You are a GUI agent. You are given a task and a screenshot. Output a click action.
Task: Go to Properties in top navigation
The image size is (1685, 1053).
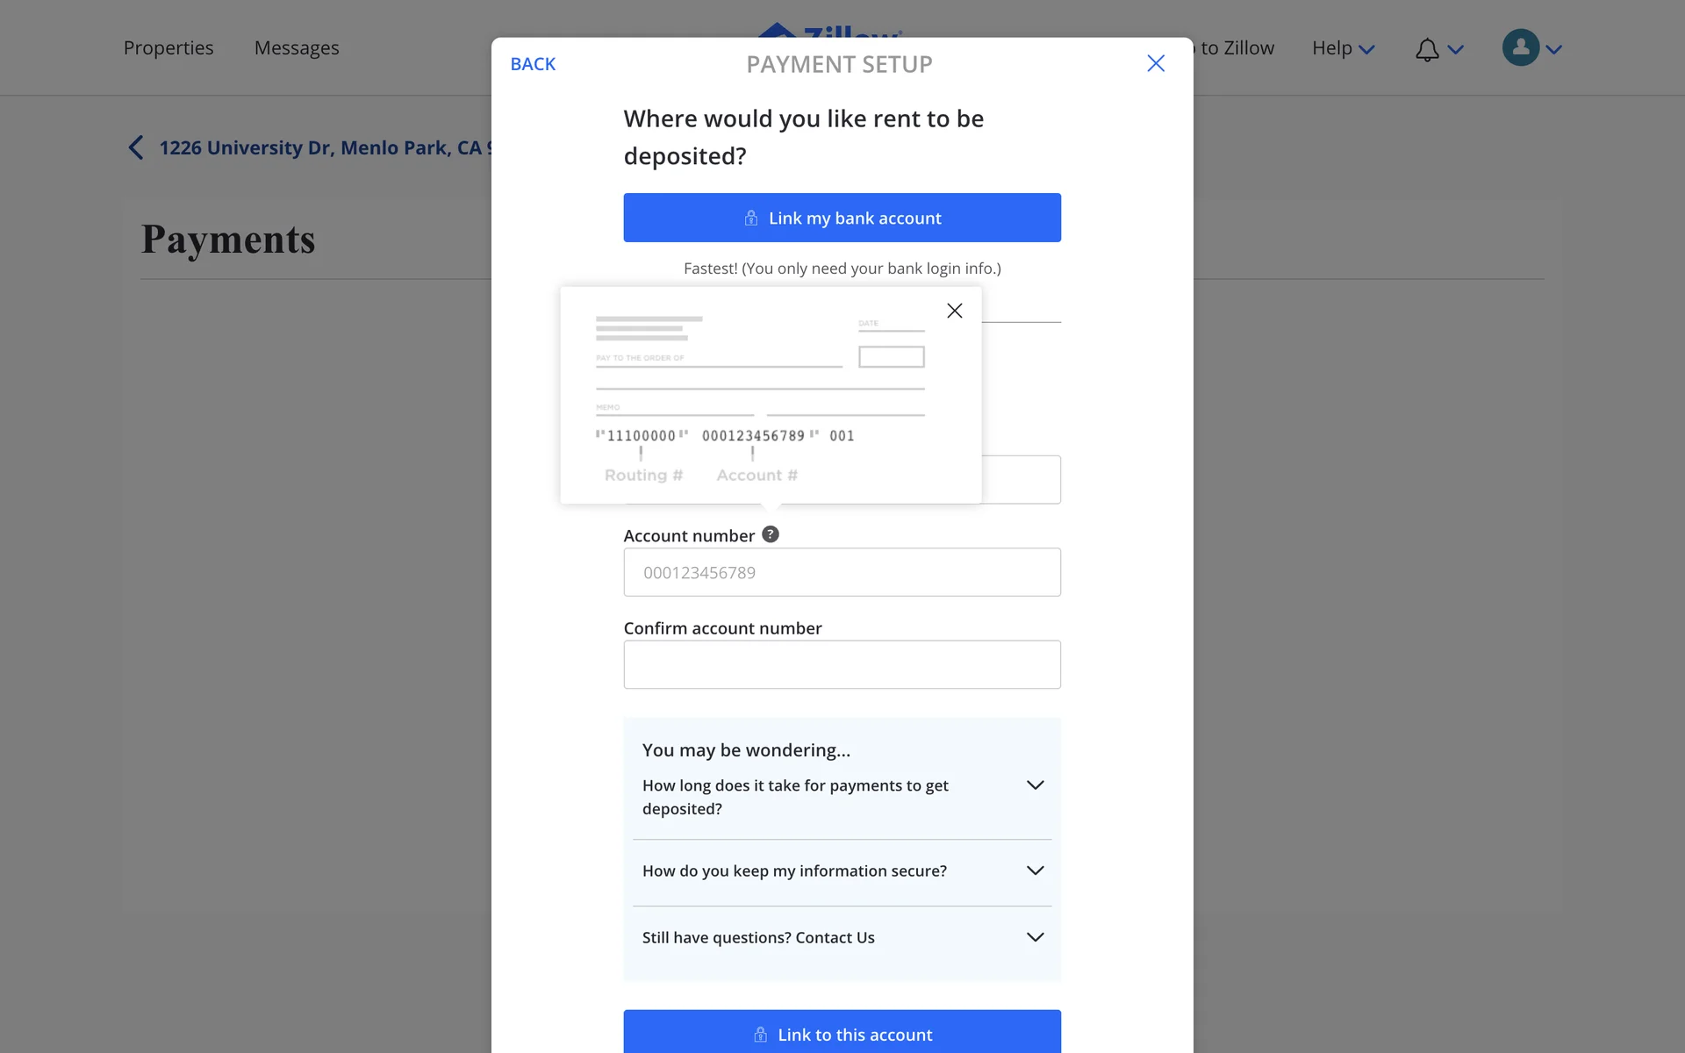pos(168,48)
